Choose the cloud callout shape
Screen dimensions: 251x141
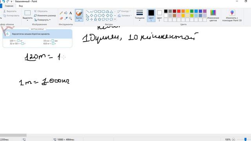tap(111, 19)
